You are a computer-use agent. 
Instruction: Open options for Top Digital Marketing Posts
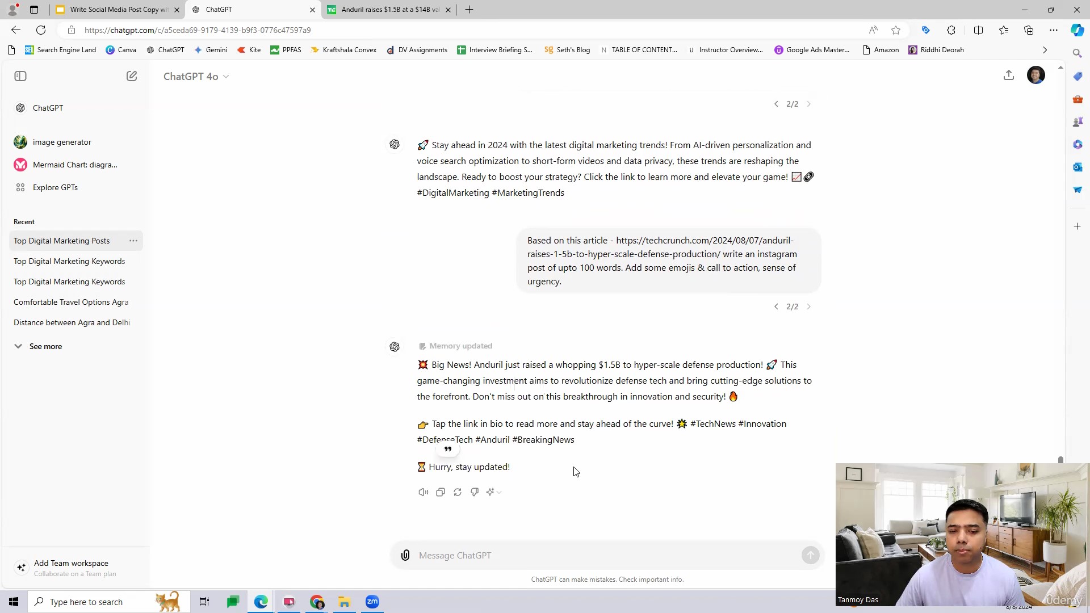tap(133, 241)
